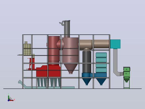Select the stacked teal filter modules
This screenshot has width=145, height=109.
coord(101,63)
